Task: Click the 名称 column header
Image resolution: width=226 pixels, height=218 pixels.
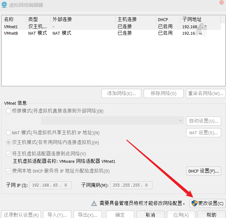Action: click(x=14, y=19)
